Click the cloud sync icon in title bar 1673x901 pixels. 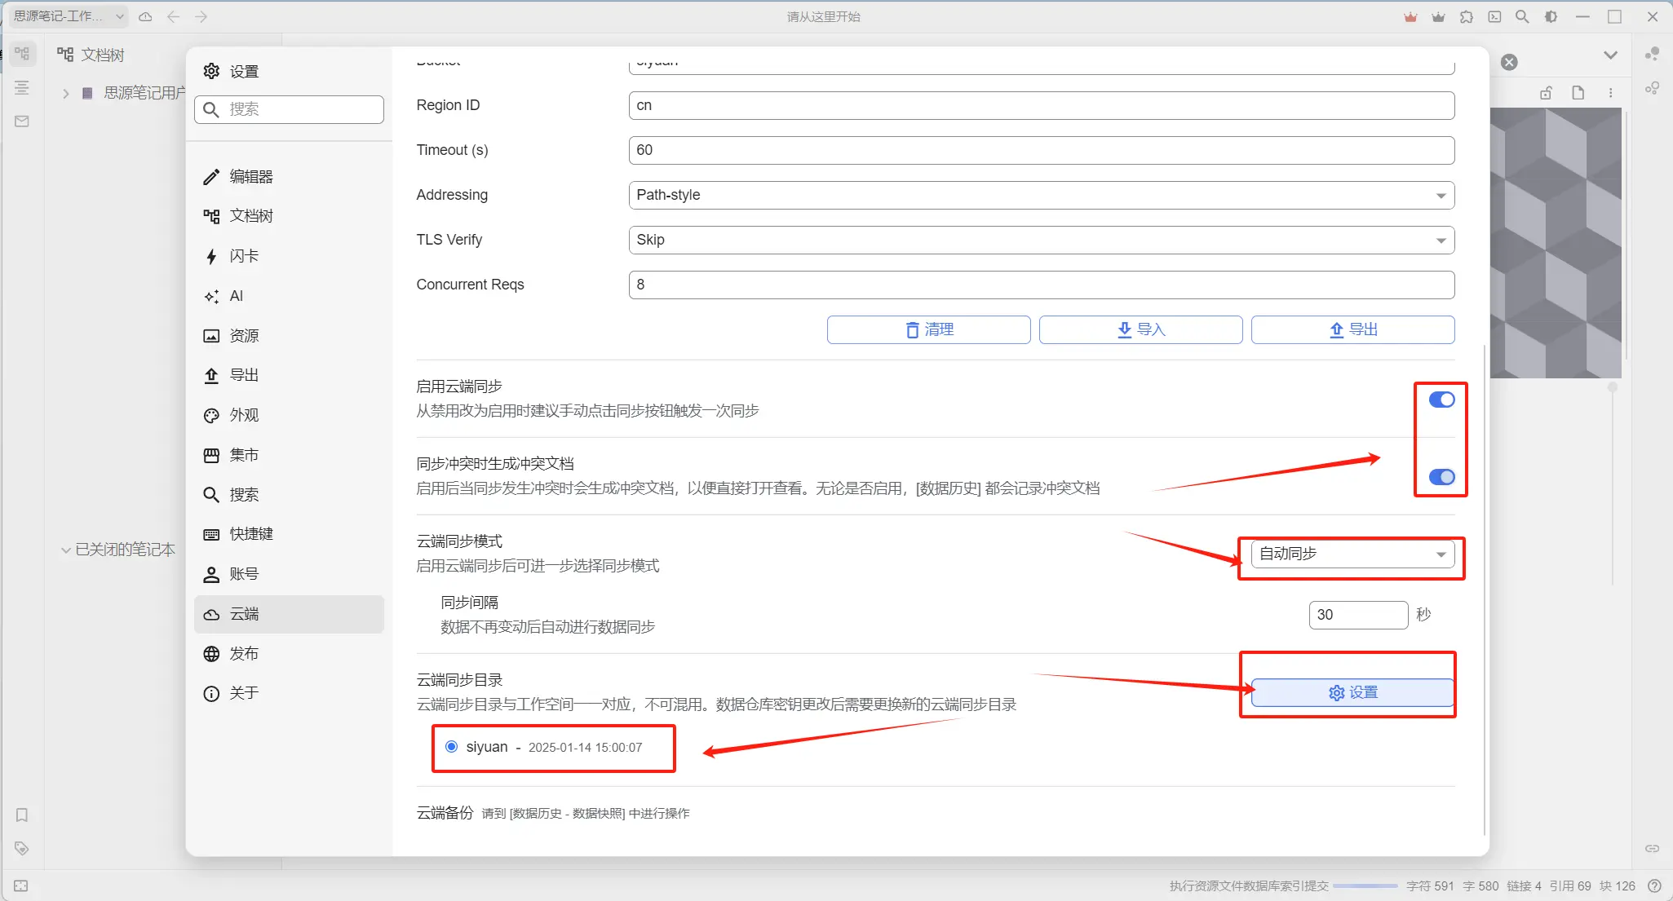tap(145, 16)
